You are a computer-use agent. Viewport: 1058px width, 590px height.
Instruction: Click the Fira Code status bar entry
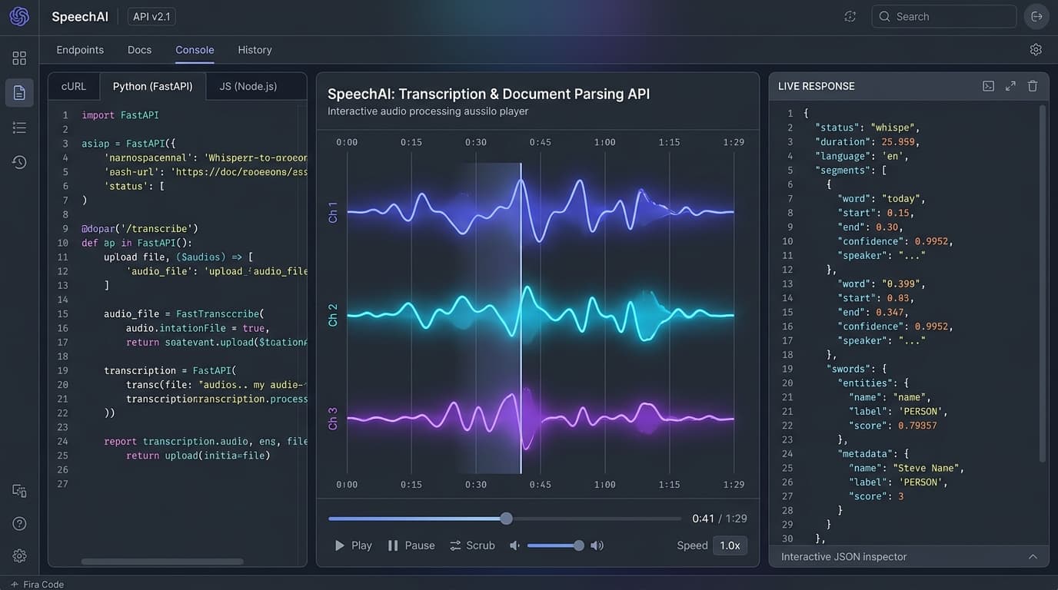pos(37,584)
